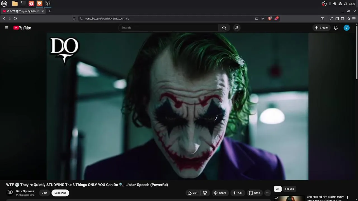Like the video with 201 likes
Screen dimensions: 358x201
click(192, 193)
